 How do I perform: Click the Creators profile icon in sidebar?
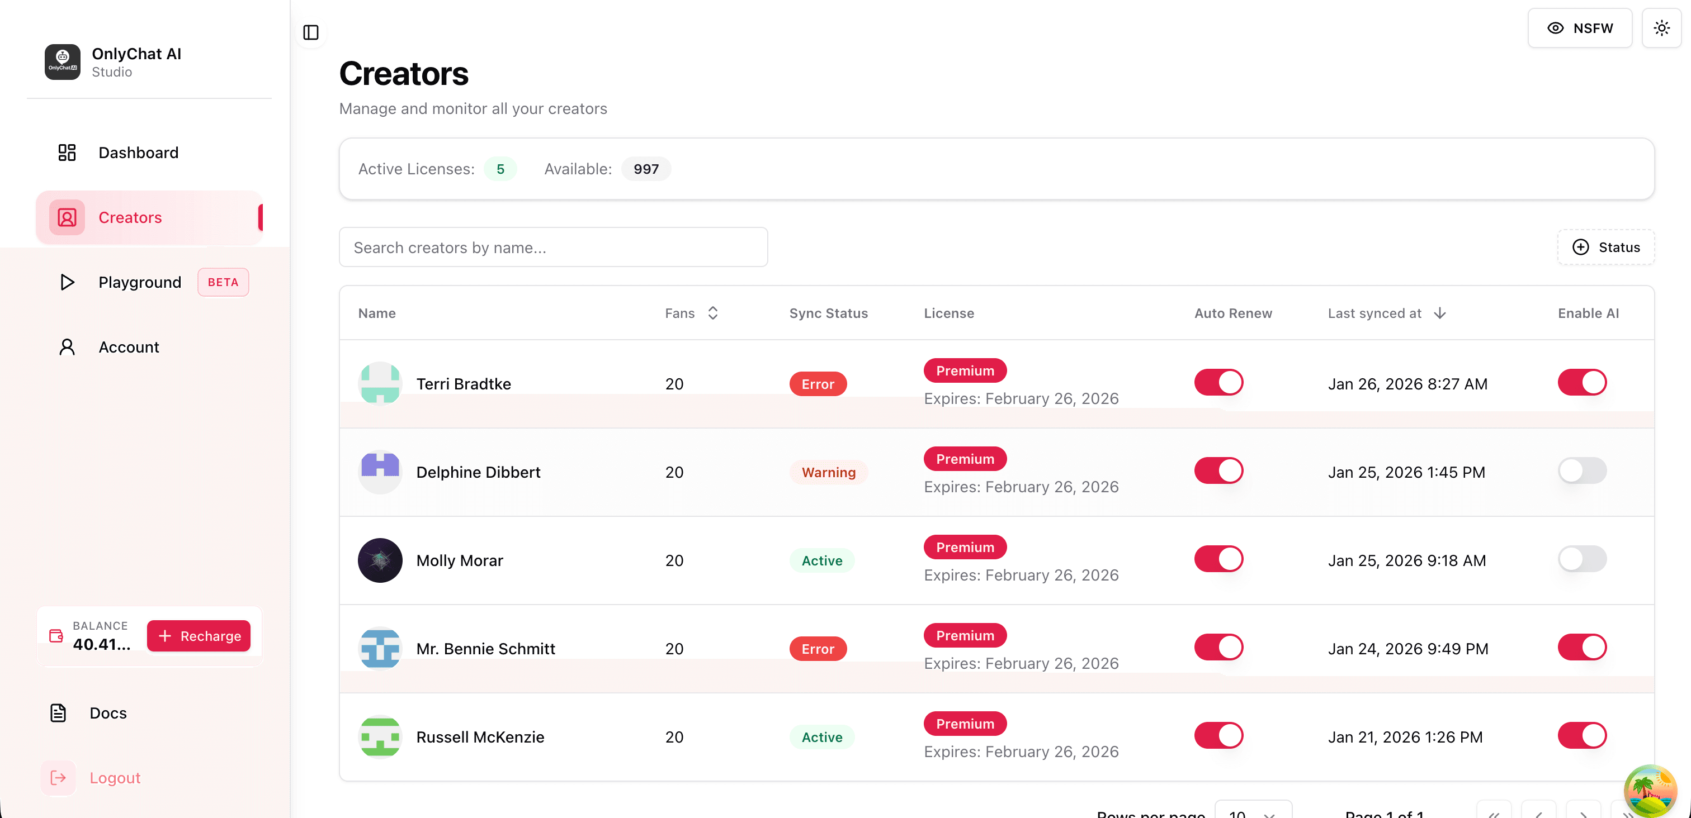pos(67,217)
